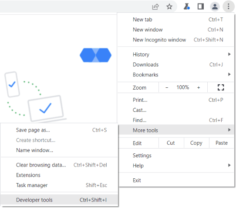Select Name window... option
The image size is (236, 208).
coord(59,150)
